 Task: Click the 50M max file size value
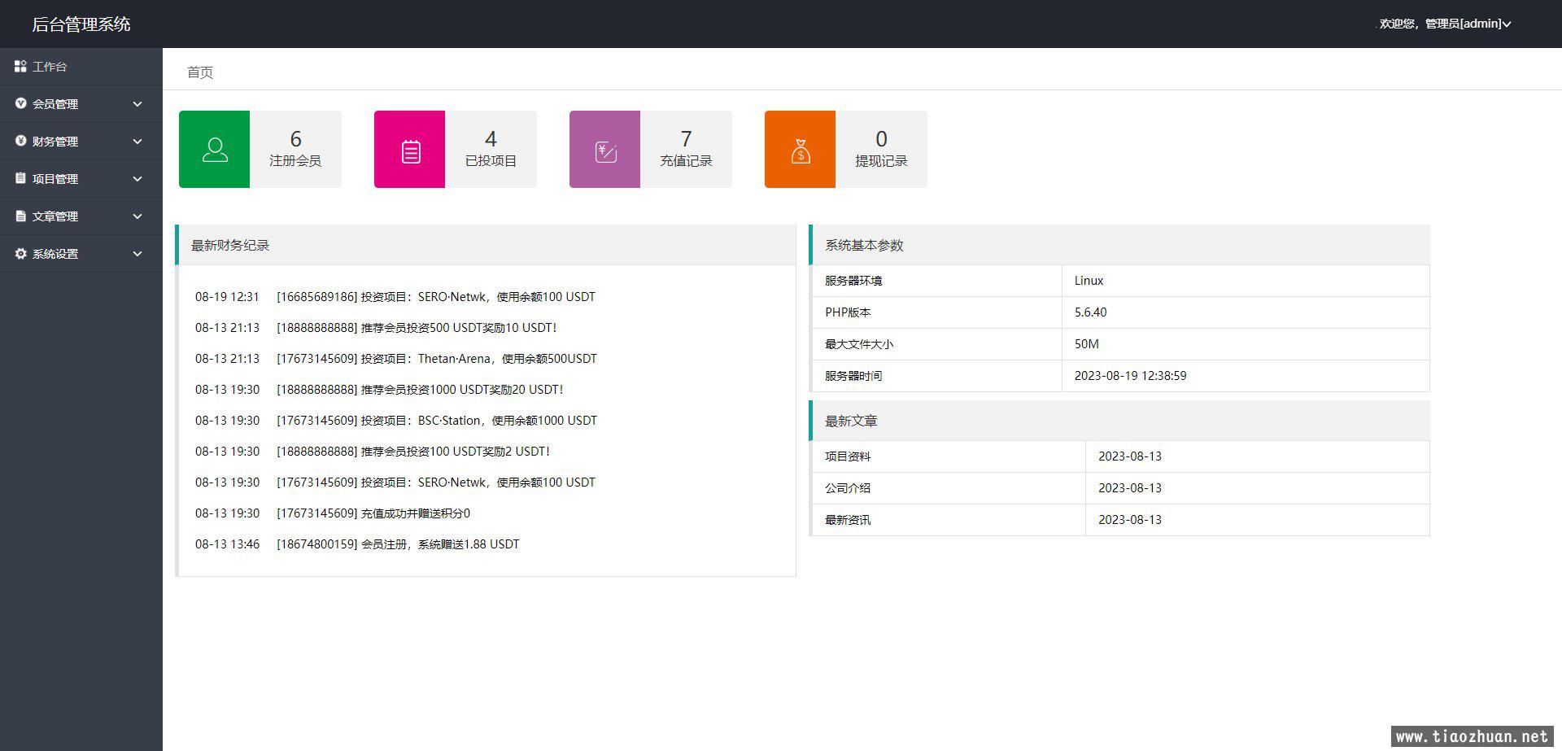click(1086, 344)
